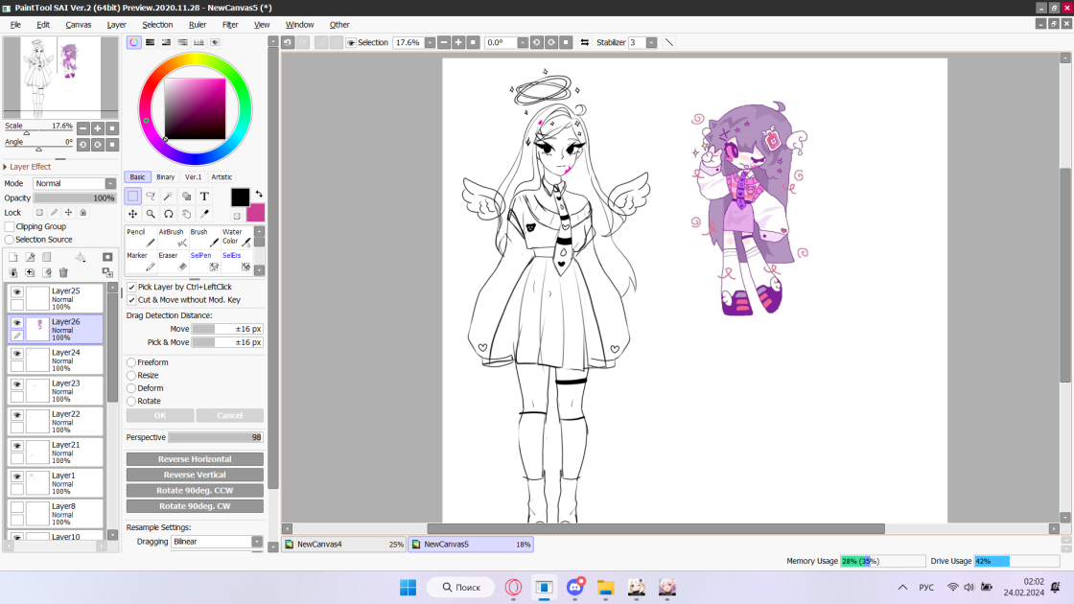The image size is (1074, 604).
Task: Click the Rotate 90deg. CCW button
Action: [x=195, y=490]
